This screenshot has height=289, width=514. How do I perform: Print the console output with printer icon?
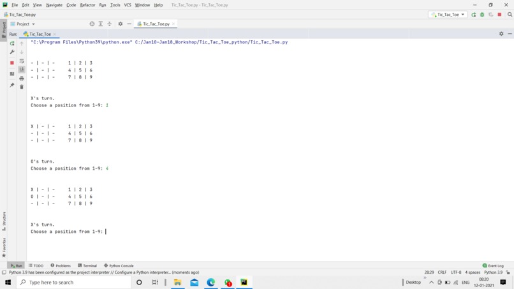tap(22, 78)
